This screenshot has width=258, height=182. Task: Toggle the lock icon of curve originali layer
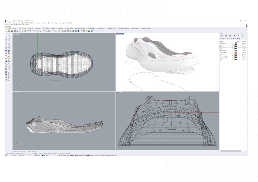pyautogui.click(x=234, y=58)
